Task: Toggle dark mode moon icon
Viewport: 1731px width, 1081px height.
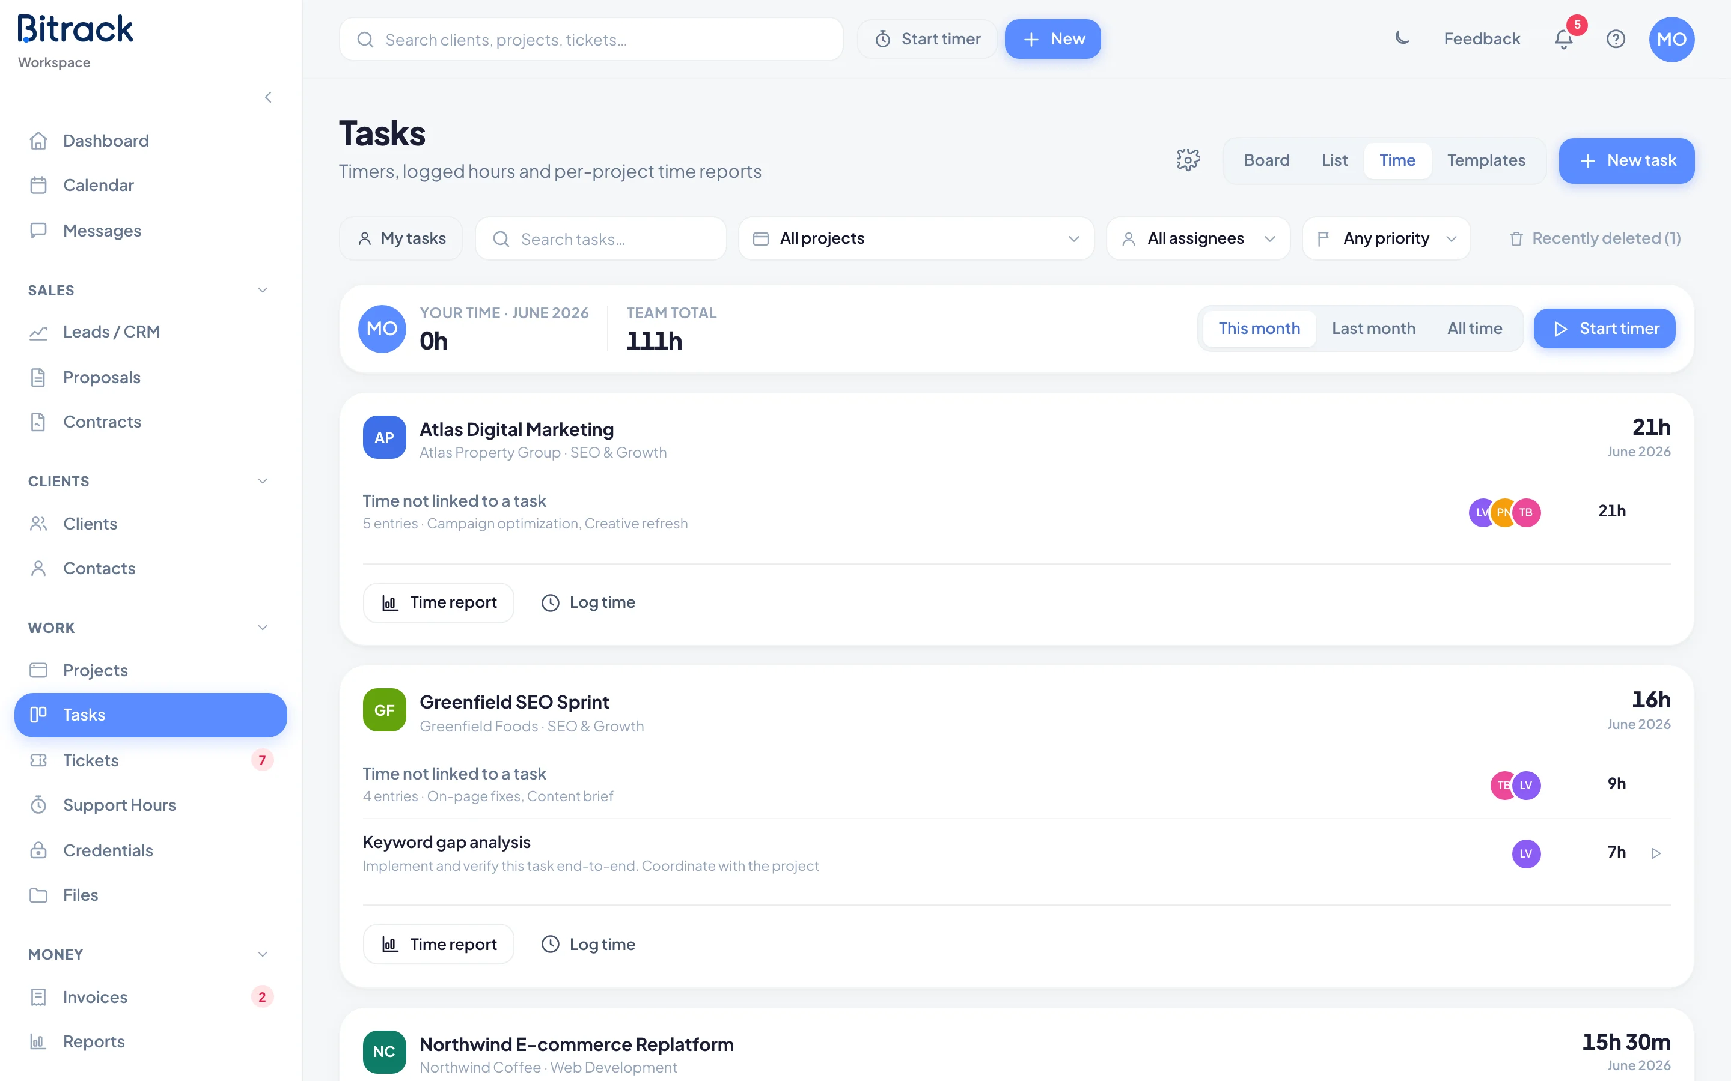Action: pyautogui.click(x=1402, y=38)
